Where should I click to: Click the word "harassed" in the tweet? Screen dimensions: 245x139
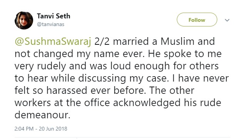click(67, 90)
